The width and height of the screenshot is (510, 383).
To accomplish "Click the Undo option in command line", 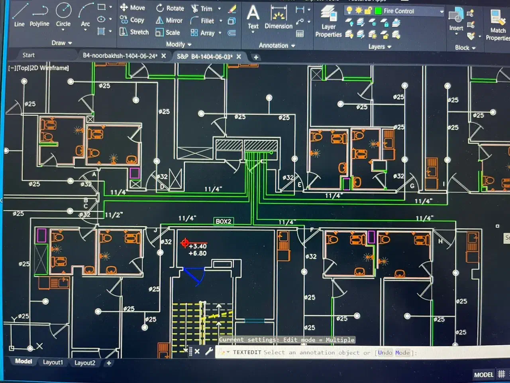I will click(x=385, y=353).
